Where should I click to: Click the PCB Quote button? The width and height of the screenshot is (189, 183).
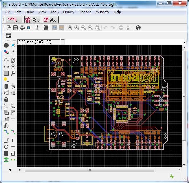click(32, 20)
